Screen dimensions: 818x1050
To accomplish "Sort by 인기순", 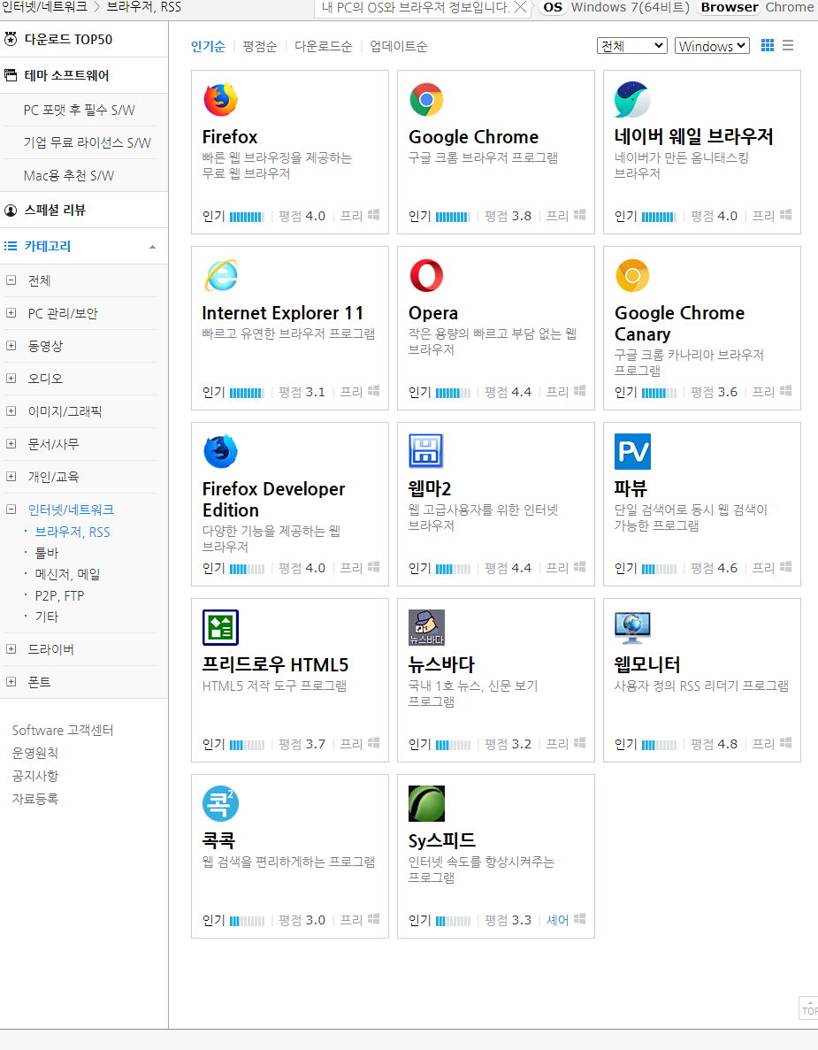I will click(x=208, y=46).
